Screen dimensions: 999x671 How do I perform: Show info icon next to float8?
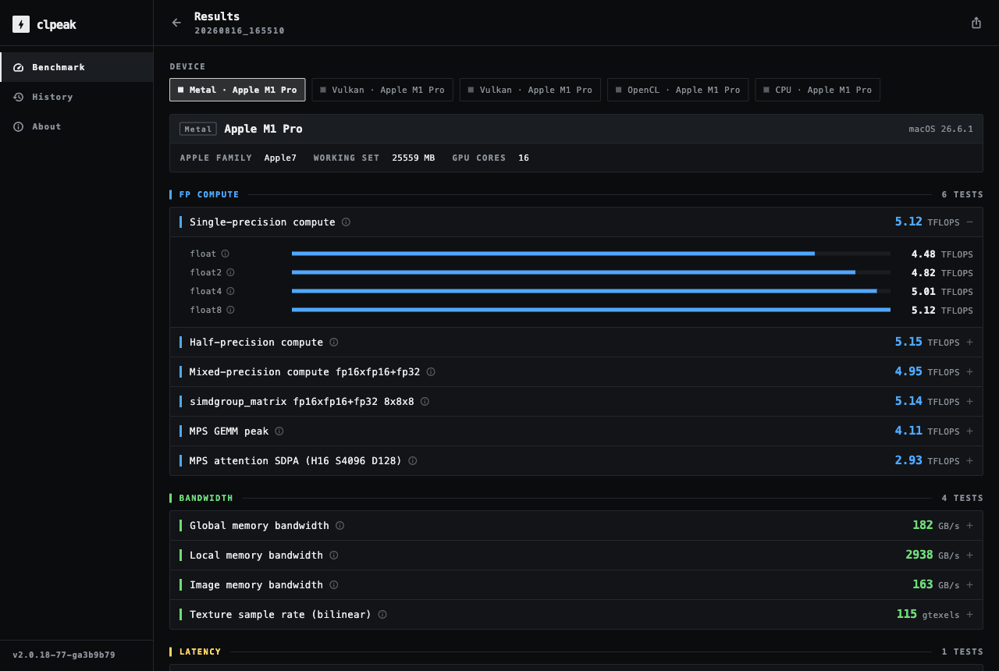(230, 310)
